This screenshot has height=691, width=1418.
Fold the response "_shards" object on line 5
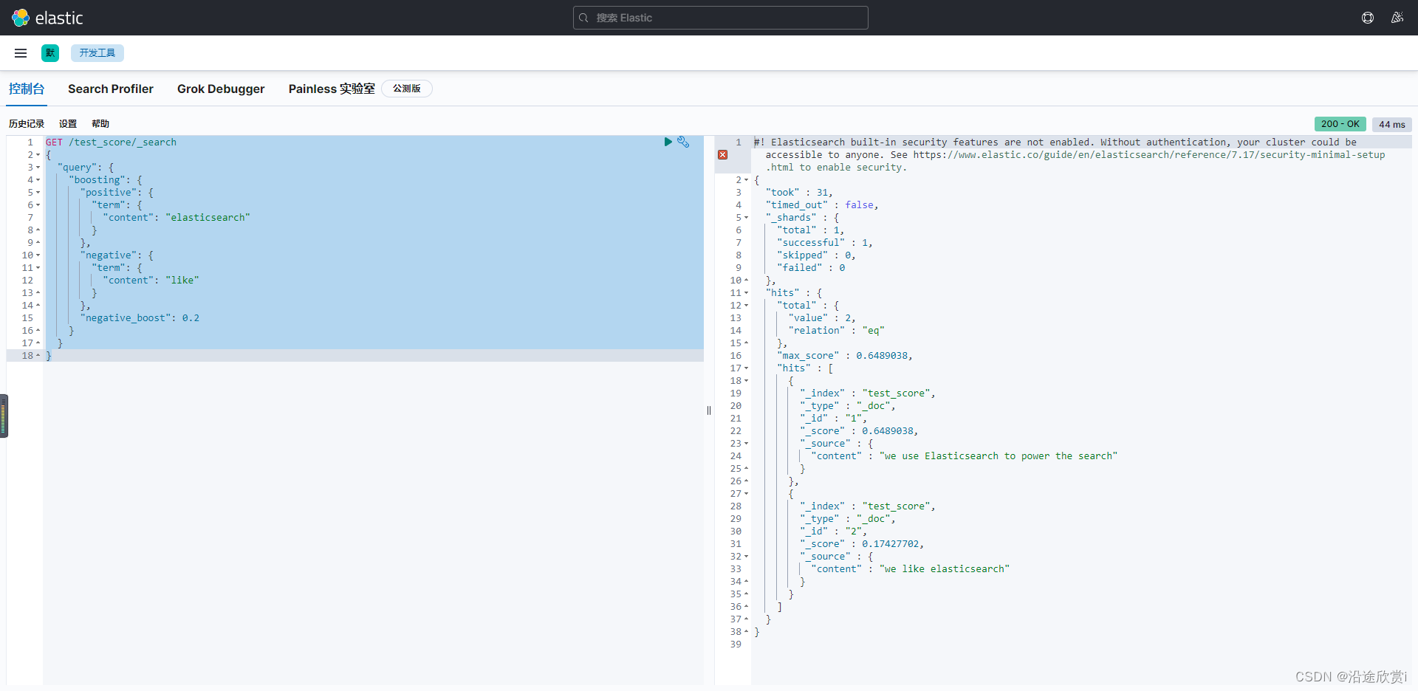(x=747, y=218)
